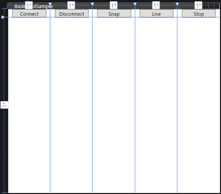This screenshot has width=221, height=194.
Task: Click the Snap button
Action: pyautogui.click(x=114, y=14)
